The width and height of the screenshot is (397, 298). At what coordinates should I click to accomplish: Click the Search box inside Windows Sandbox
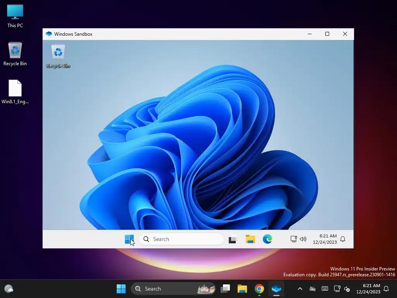click(x=181, y=239)
